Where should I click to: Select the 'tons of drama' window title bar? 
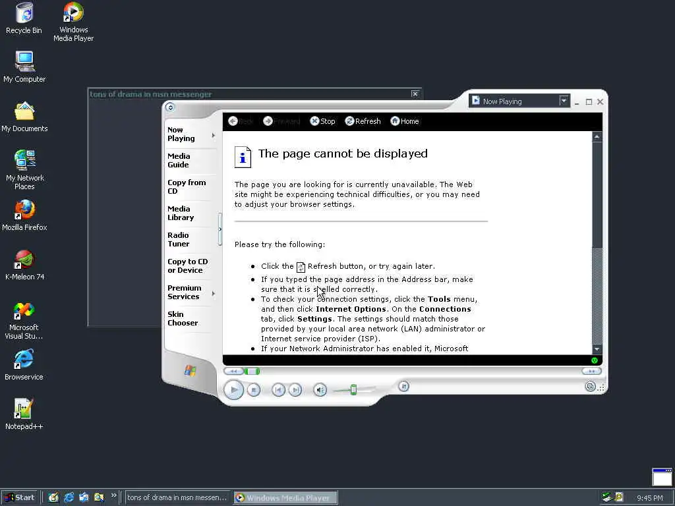(255, 94)
